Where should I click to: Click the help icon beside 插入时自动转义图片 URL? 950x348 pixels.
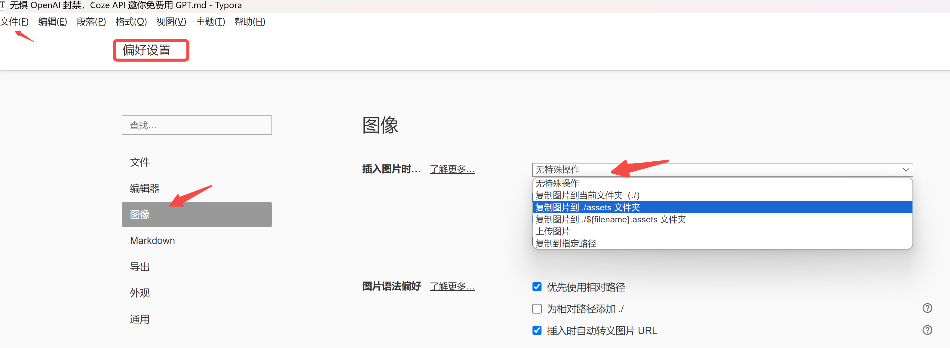pyautogui.click(x=928, y=330)
